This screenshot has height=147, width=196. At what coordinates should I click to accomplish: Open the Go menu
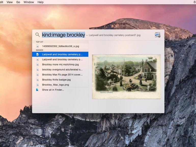tap(18, 2)
